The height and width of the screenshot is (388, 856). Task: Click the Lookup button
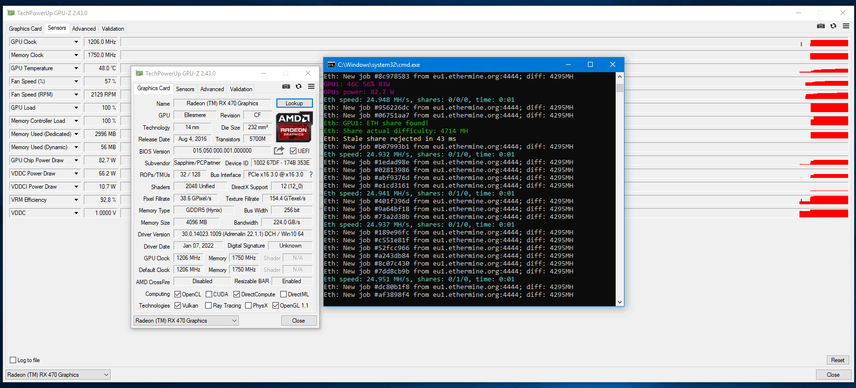coord(294,103)
